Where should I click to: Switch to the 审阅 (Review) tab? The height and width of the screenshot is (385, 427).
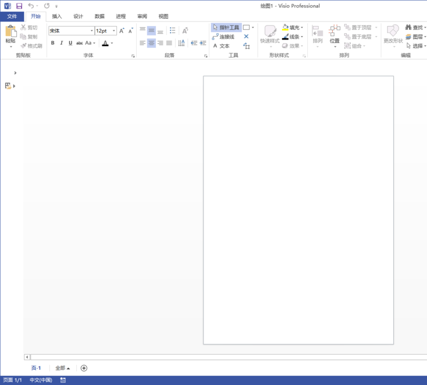[x=142, y=16]
